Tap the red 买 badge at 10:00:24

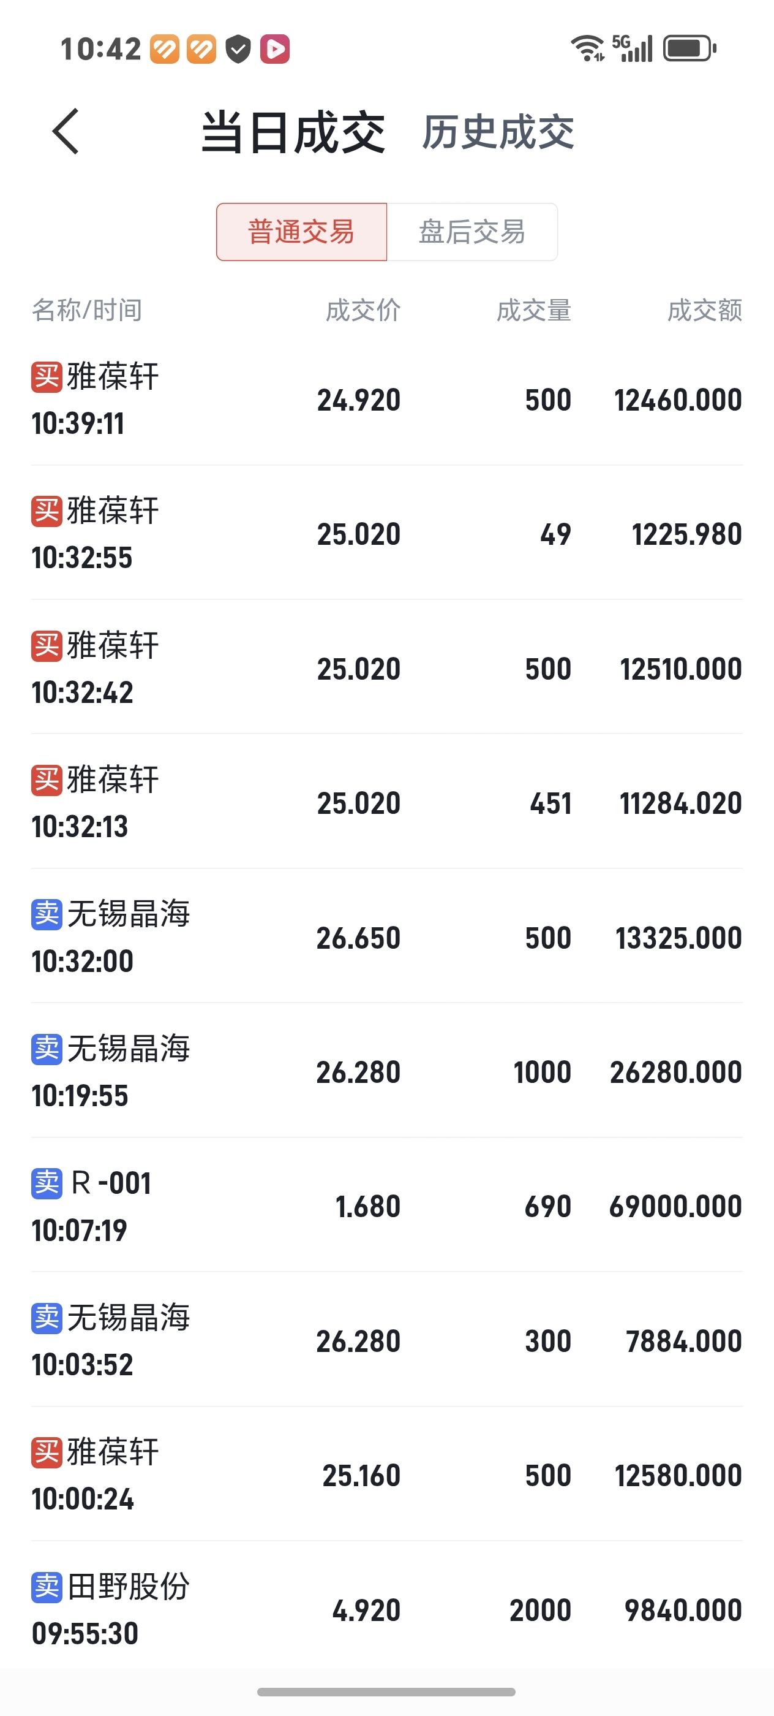coord(47,1452)
